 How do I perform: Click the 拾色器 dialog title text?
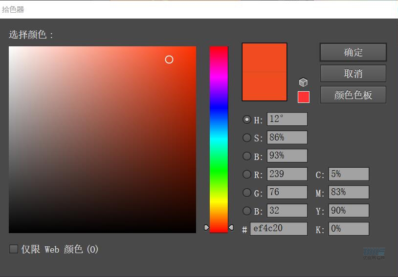[13, 10]
